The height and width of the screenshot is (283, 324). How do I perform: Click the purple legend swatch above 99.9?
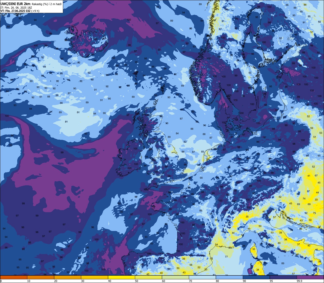(x=310, y=277)
